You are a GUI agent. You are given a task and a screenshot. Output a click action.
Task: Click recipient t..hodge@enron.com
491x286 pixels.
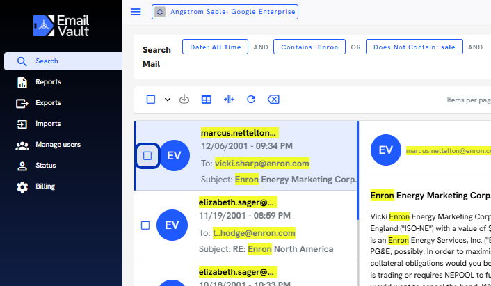254,233
